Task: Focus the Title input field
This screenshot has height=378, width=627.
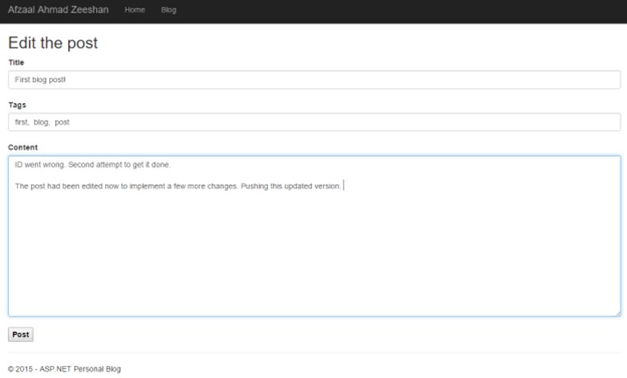Action: click(313, 80)
